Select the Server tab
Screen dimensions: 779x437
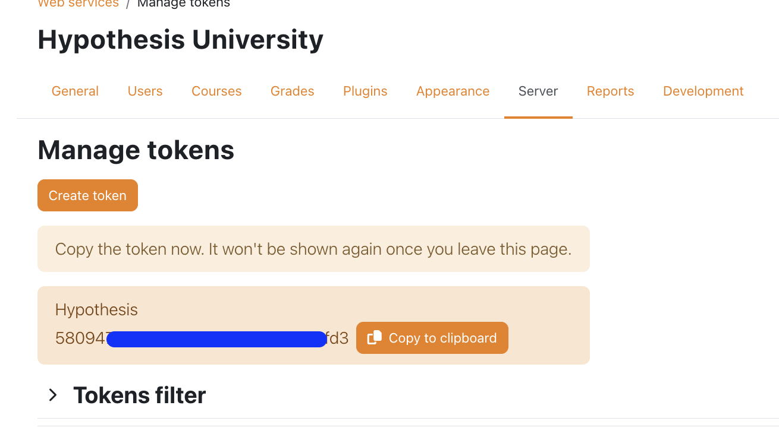pos(538,91)
